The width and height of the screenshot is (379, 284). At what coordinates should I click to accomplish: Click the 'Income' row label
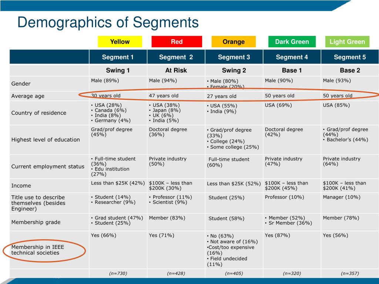coord(21,186)
